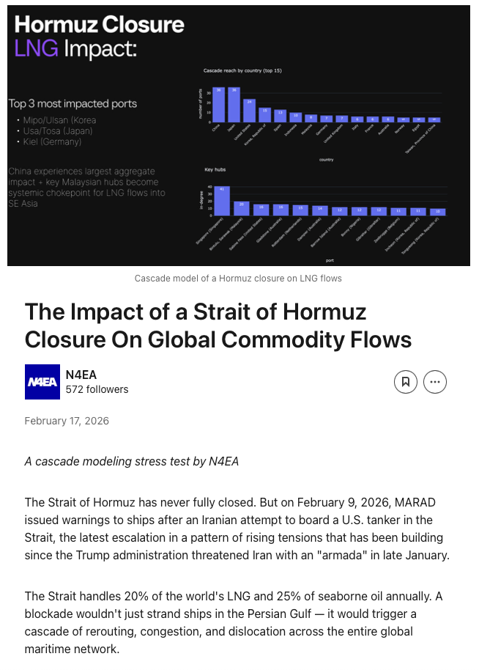This screenshot has width=479, height=670.
Task: Click the Bintulu, Sarawak bar showing 20
Action: click(242, 208)
